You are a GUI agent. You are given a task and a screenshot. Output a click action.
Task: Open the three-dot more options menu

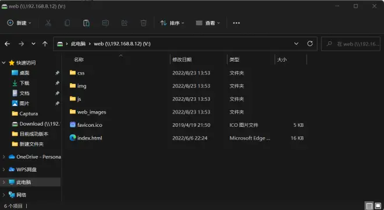[x=236, y=23]
